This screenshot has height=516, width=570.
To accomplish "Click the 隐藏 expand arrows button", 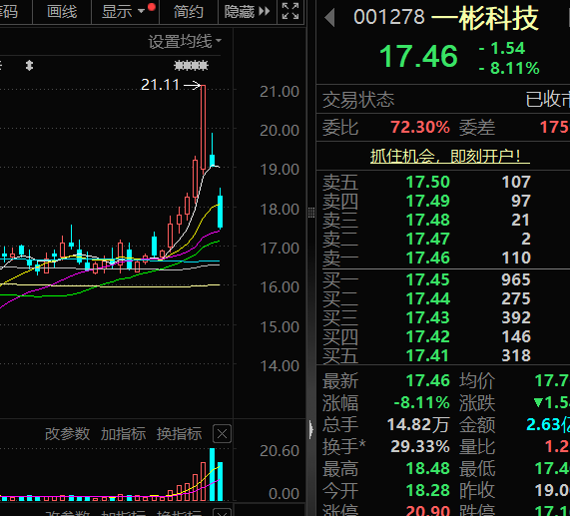I will pos(248,12).
